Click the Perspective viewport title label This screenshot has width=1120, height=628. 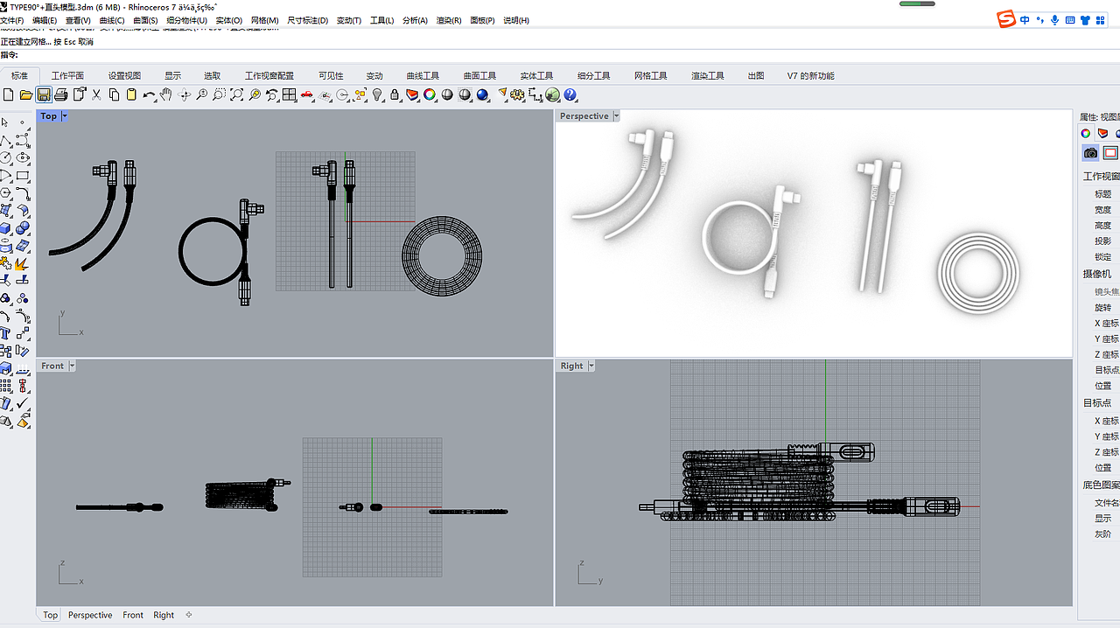pos(584,116)
